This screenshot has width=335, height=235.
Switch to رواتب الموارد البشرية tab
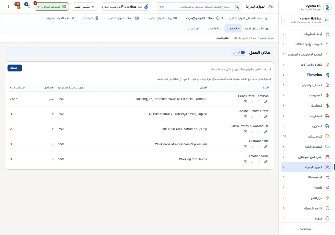[x=162, y=18]
